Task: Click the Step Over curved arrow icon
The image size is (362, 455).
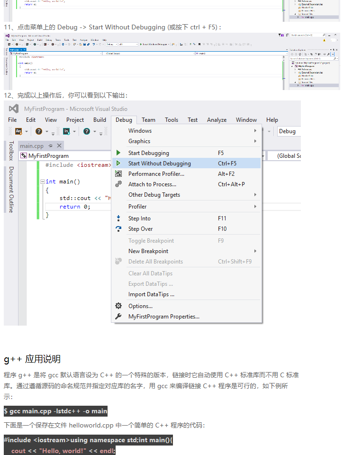Action: tap(118, 228)
